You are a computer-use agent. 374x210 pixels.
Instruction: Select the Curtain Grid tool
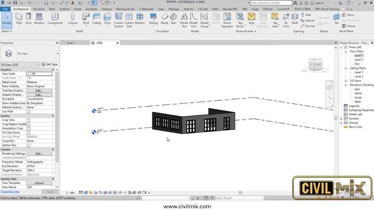click(129, 20)
